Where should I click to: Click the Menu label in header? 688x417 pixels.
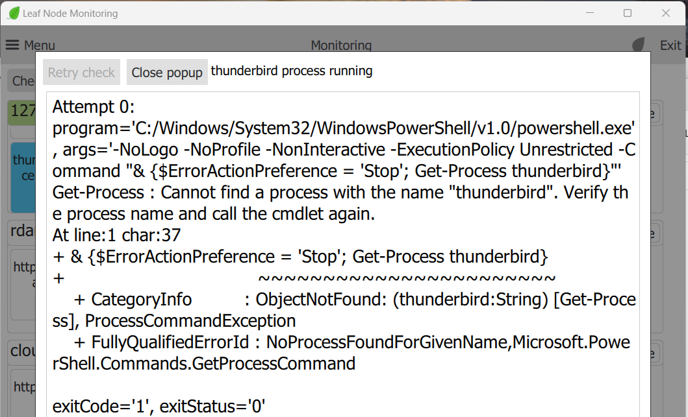point(39,45)
